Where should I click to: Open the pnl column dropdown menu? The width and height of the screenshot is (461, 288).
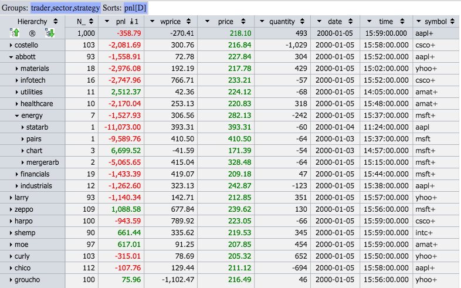pos(107,22)
